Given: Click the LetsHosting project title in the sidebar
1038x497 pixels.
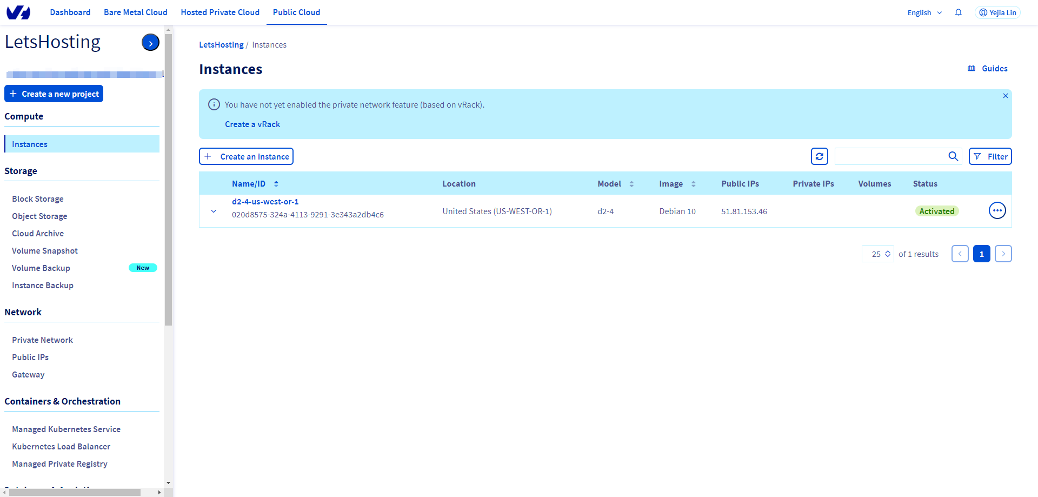Looking at the screenshot, I should pos(52,42).
